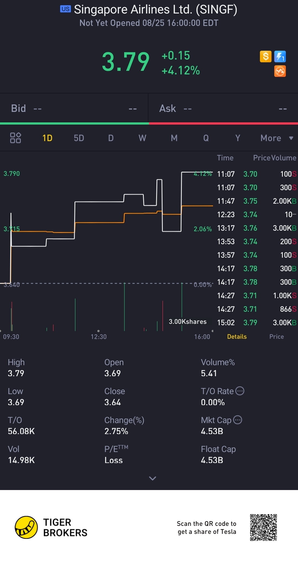298x565 pixels.
Task: Select the Price distribution tab
Action: click(x=276, y=337)
